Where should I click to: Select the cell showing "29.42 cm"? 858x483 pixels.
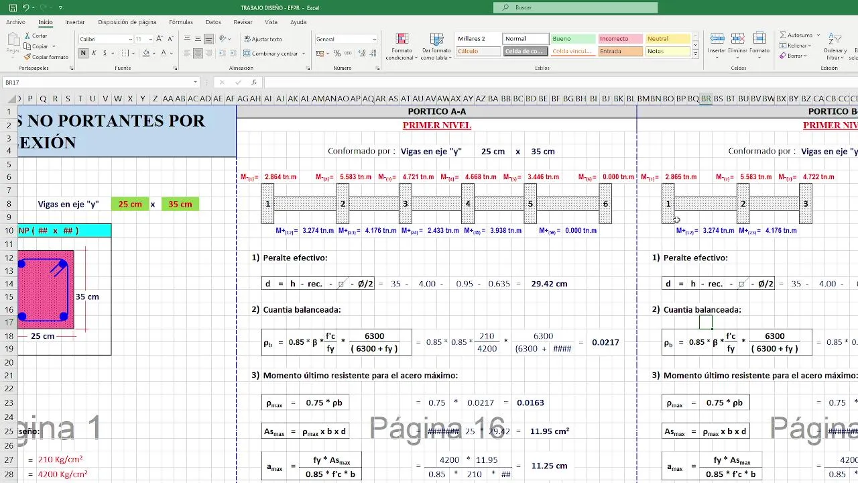click(548, 284)
